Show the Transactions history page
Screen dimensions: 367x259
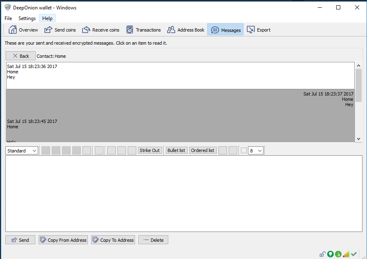pyautogui.click(x=144, y=30)
